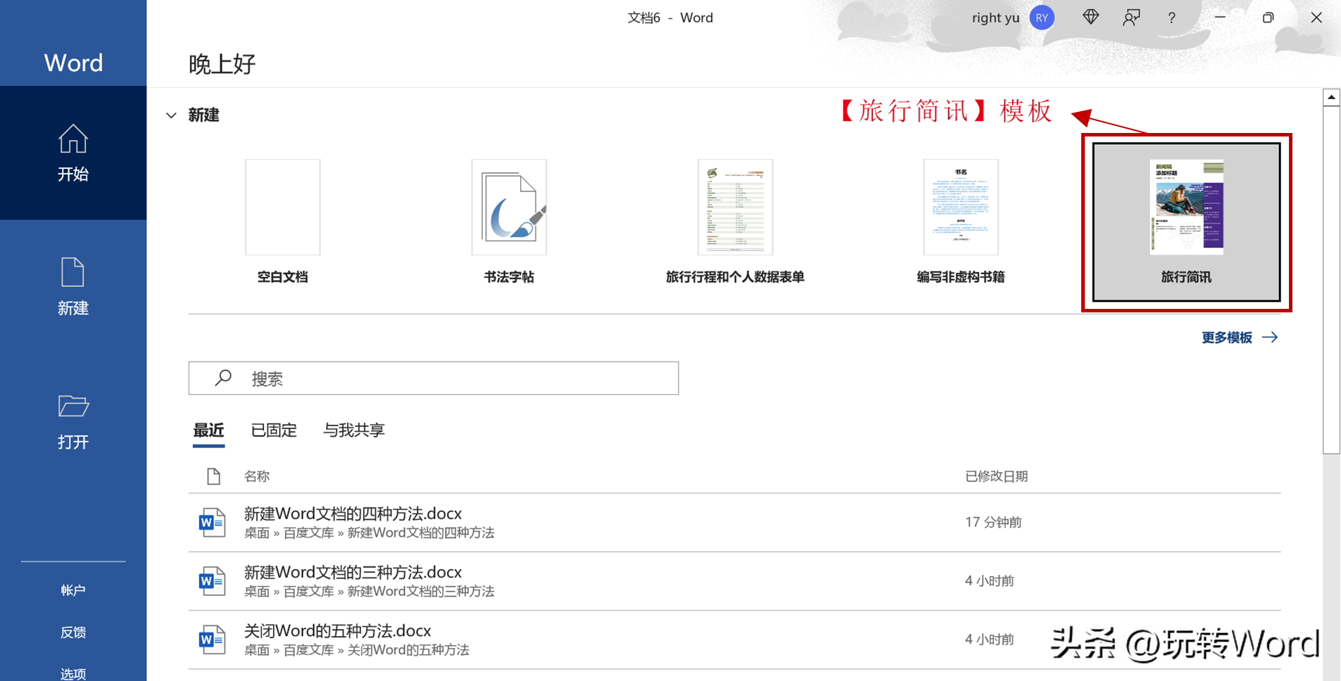Select the 空白文档 template thumbnail
The height and width of the screenshot is (681, 1341).
click(x=283, y=207)
